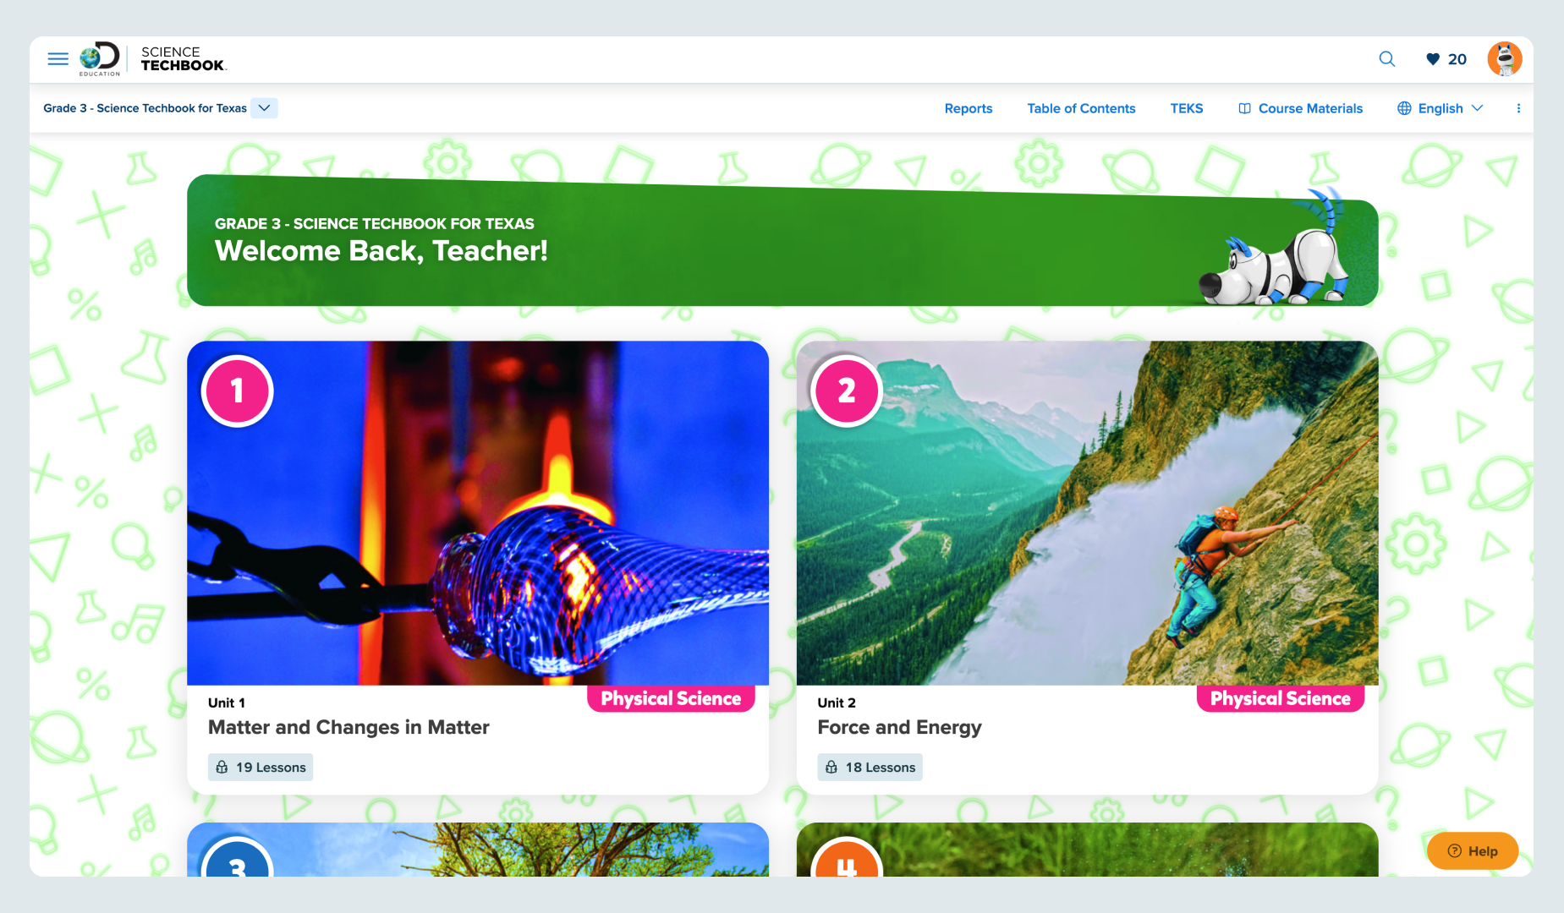Open Force and Energy unit
The image size is (1564, 913).
click(x=899, y=727)
